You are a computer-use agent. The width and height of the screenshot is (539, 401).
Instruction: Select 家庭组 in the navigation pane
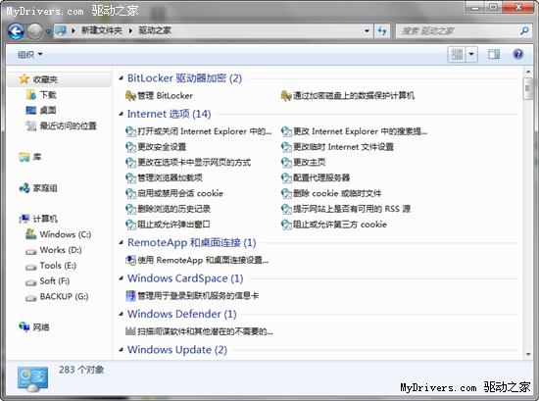38,188
